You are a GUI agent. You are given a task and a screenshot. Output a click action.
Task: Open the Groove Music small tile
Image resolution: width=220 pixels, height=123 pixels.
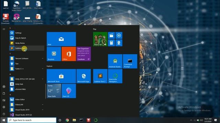pos(119,36)
